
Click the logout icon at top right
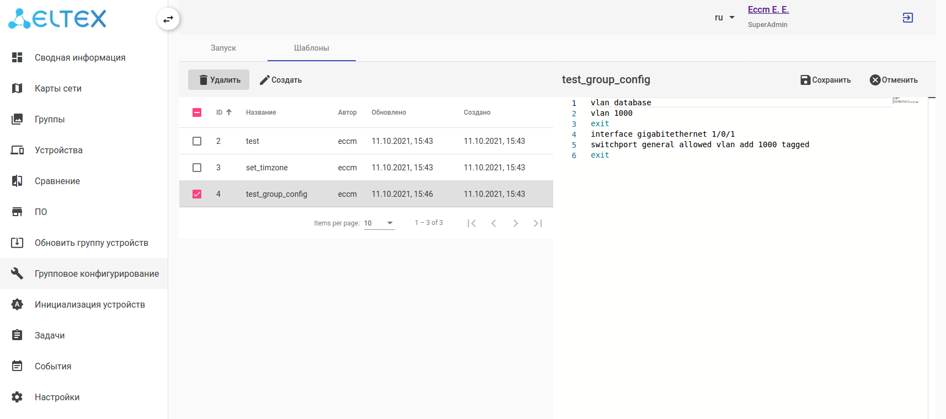(907, 18)
